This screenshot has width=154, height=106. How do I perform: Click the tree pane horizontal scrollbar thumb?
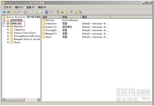15,99
